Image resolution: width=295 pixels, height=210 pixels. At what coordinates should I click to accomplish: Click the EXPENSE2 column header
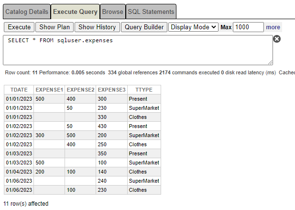pyautogui.click(x=80, y=90)
